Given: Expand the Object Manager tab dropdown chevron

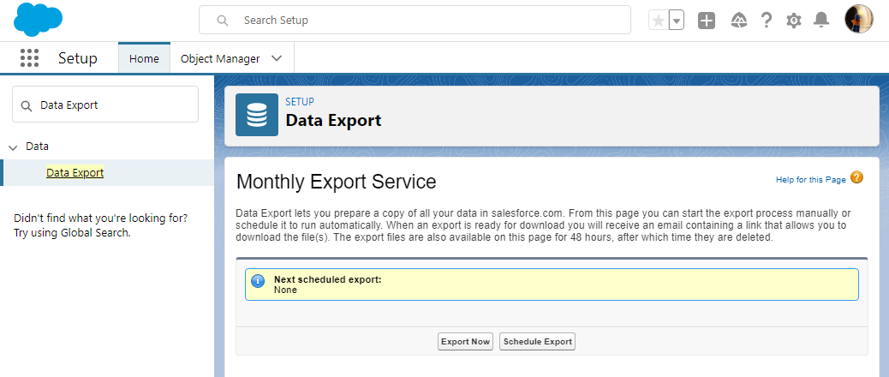Looking at the screenshot, I should pyautogui.click(x=277, y=58).
